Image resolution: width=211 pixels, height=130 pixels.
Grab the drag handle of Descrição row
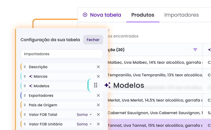[25, 67]
